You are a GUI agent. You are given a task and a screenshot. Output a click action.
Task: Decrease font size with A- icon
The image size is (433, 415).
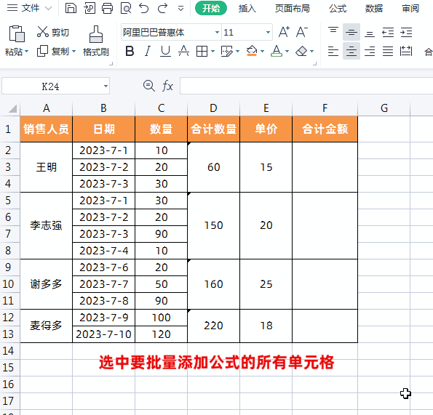301,32
